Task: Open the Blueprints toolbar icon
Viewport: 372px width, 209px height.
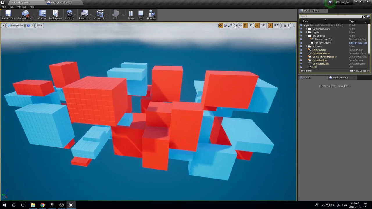Action: [84, 15]
